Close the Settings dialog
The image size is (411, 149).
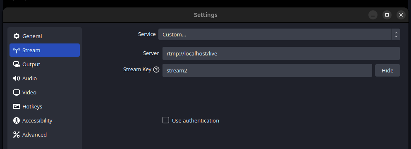coord(401,15)
